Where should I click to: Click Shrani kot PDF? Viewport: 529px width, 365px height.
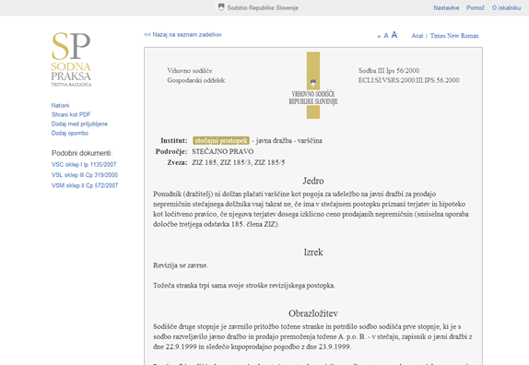click(x=71, y=114)
